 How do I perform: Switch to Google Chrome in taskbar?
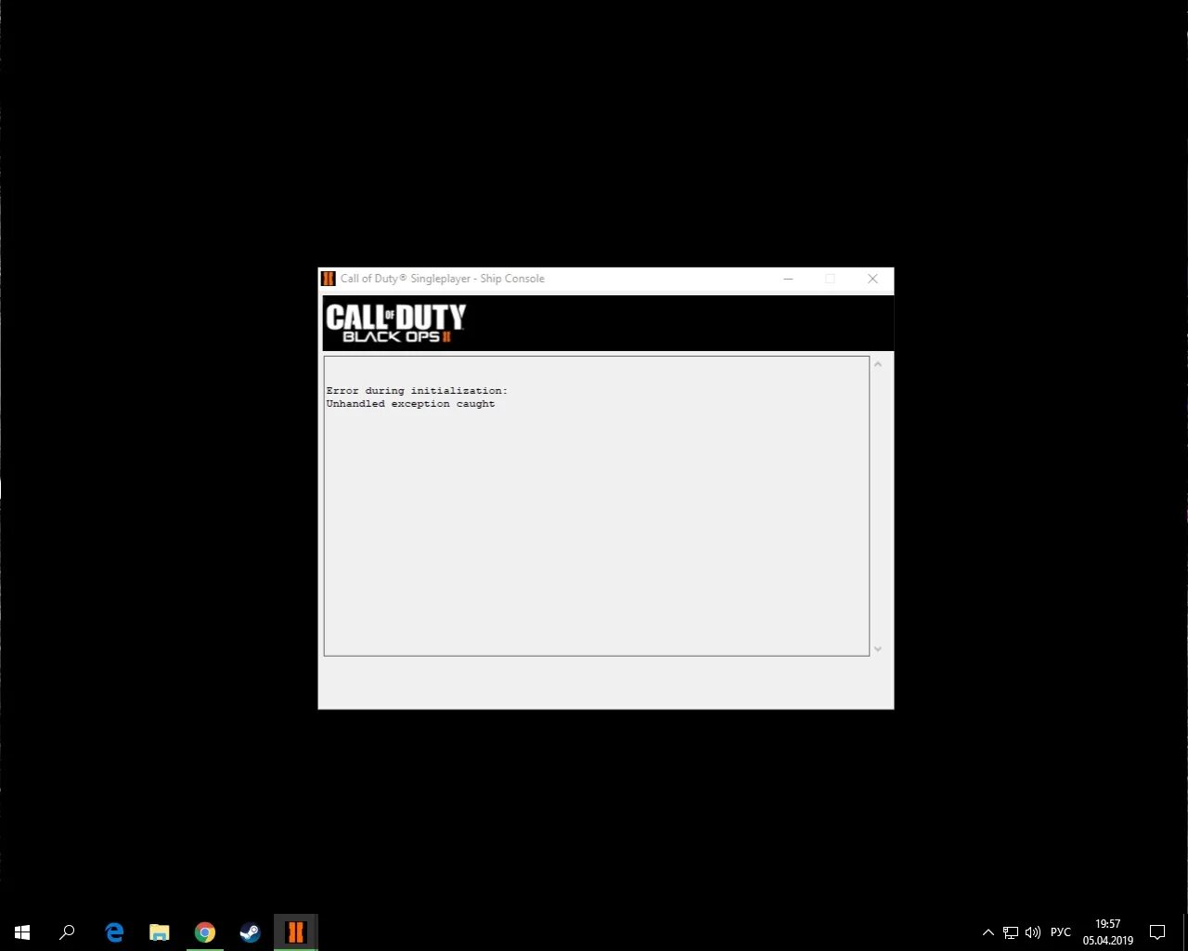pyautogui.click(x=205, y=932)
